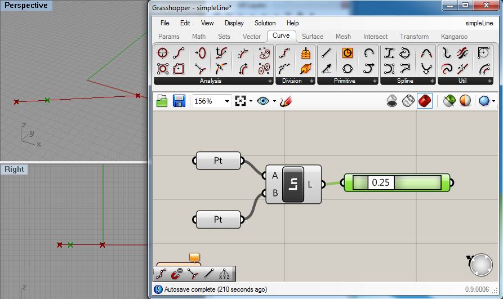The height and width of the screenshot is (299, 503).
Task: Click the orange Curve Frames icon
Action: point(306,69)
